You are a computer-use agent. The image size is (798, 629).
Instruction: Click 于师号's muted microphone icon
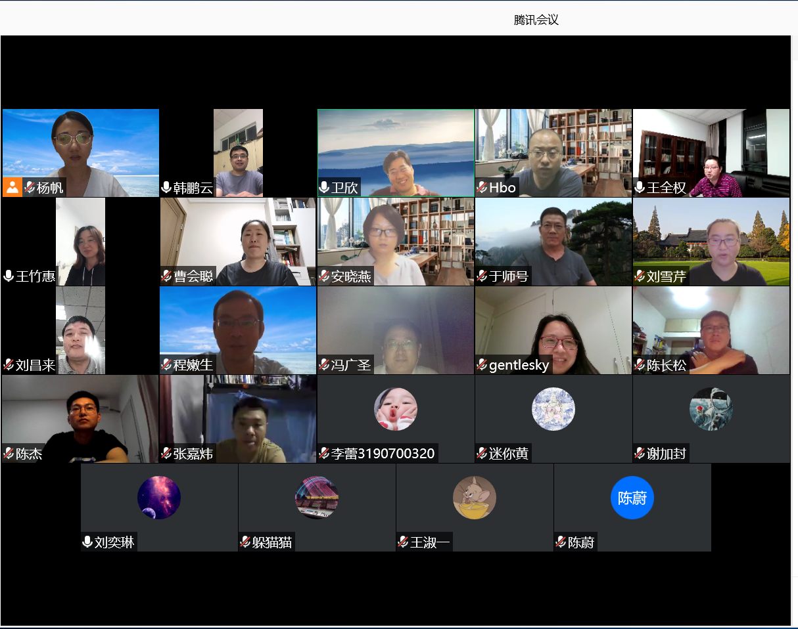click(x=482, y=276)
